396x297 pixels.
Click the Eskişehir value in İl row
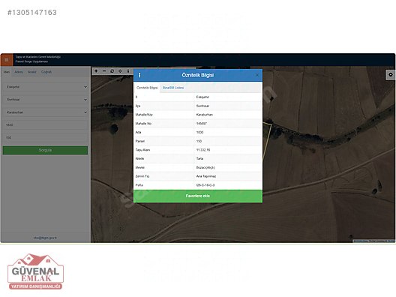202,97
